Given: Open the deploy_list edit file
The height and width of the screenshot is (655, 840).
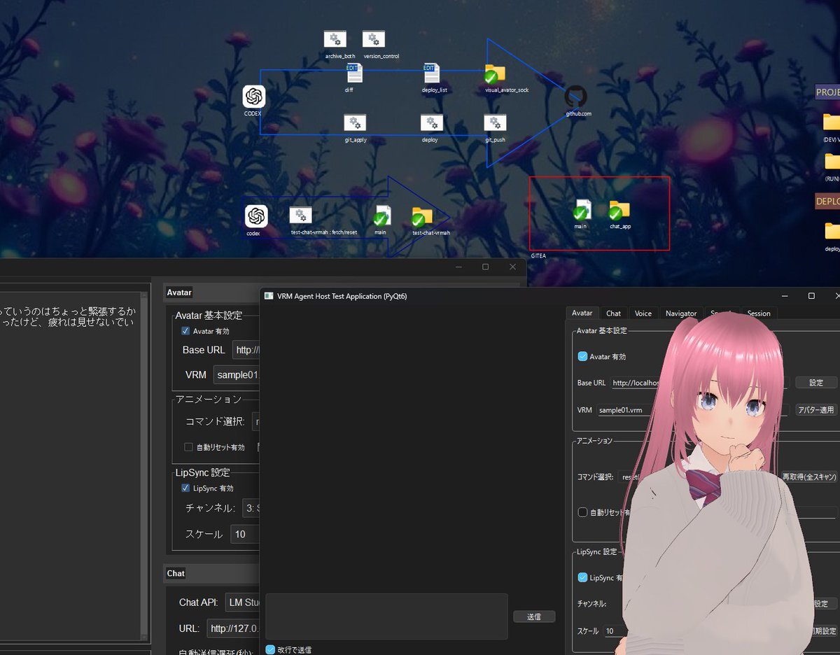Looking at the screenshot, I should 431,73.
